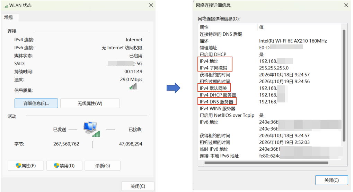353x192 pixels.
Task: Click the 00:11:49 duration value
Action: (133, 72)
